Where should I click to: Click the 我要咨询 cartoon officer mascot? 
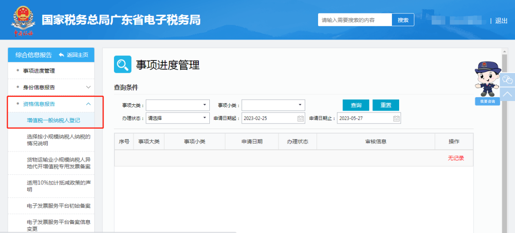tap(487, 83)
